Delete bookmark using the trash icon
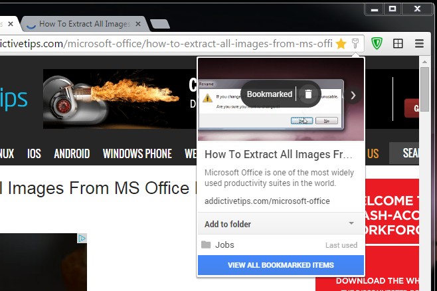This screenshot has height=291, width=437. [308, 94]
